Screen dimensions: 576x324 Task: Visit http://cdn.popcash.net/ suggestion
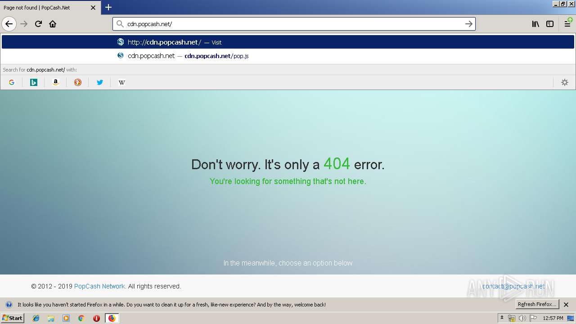[288, 42]
